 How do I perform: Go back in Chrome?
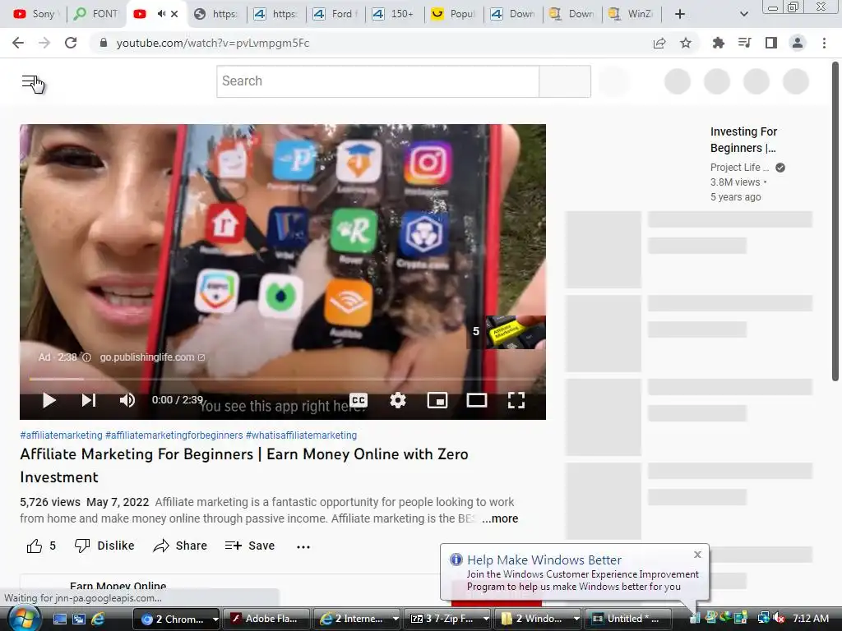(18, 43)
